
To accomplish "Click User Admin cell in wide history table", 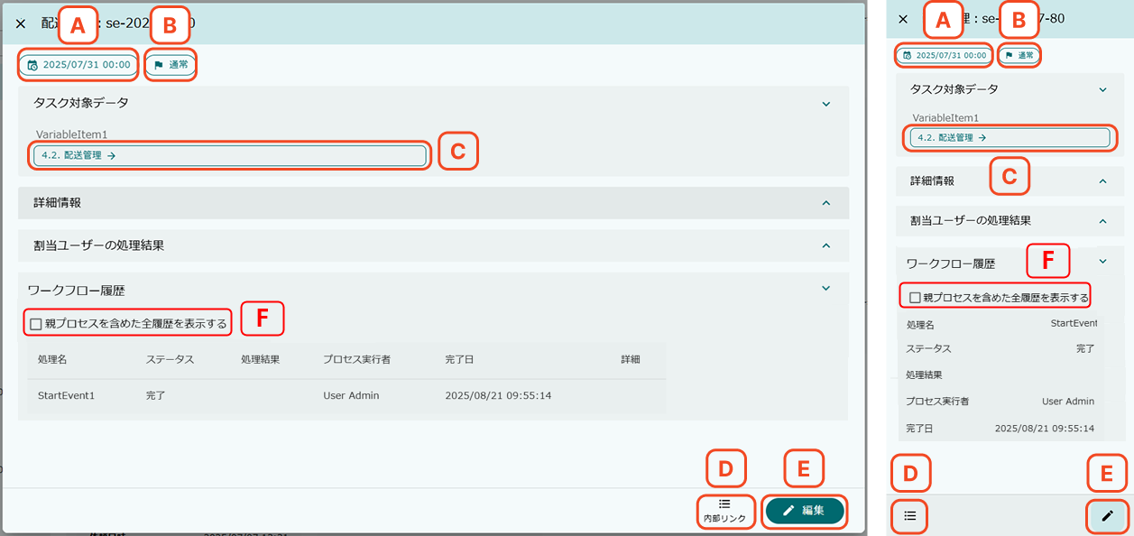I will click(x=351, y=395).
